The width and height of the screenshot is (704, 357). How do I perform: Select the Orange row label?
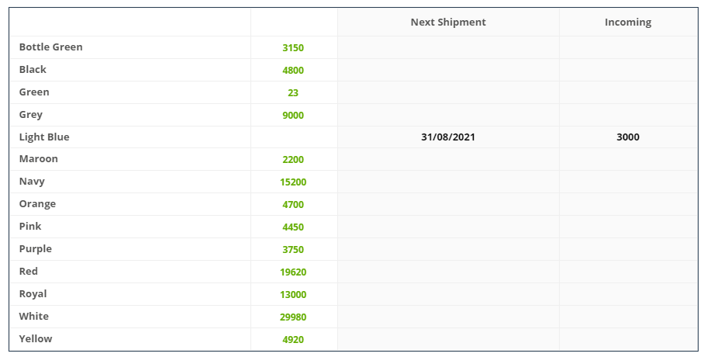point(37,203)
